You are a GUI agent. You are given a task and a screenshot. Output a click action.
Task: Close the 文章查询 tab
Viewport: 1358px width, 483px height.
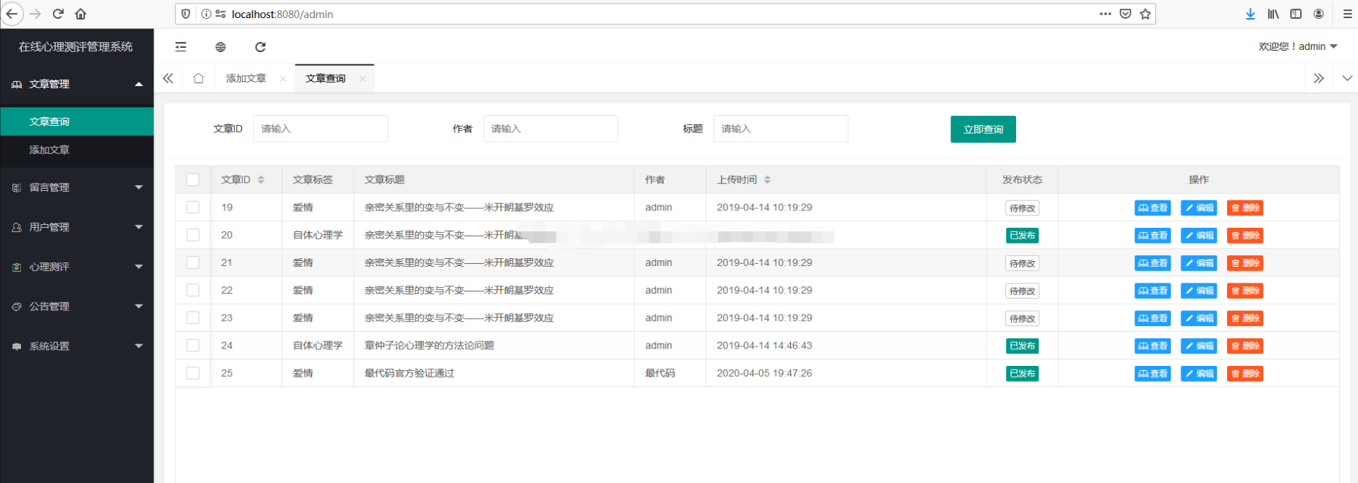coord(362,78)
